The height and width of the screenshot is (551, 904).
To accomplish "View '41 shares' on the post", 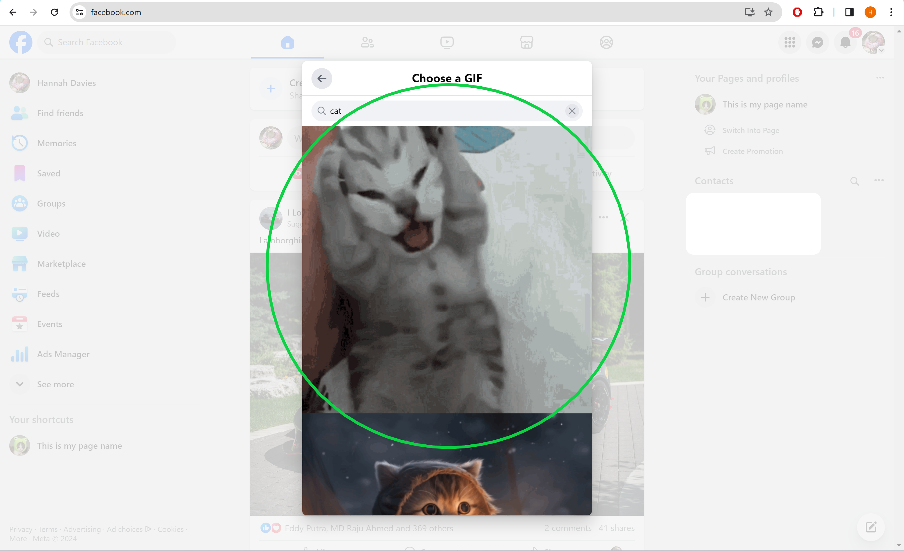I will (616, 528).
